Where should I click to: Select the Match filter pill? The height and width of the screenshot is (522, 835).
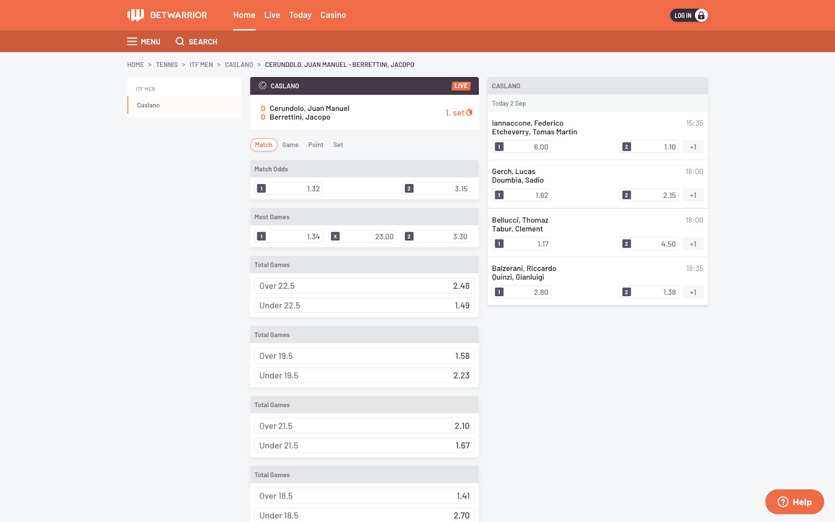pos(264,145)
